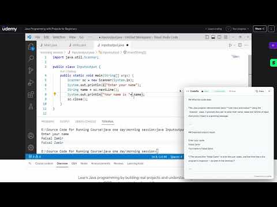The height and width of the screenshot is (207, 277).
Task: Click the Run | Debug code lens
Action: tap(68, 71)
